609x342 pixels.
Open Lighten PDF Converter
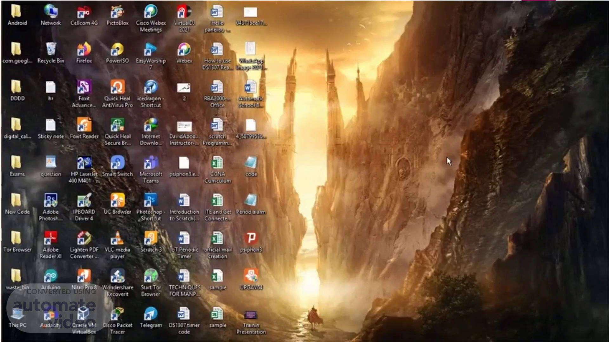(84, 244)
